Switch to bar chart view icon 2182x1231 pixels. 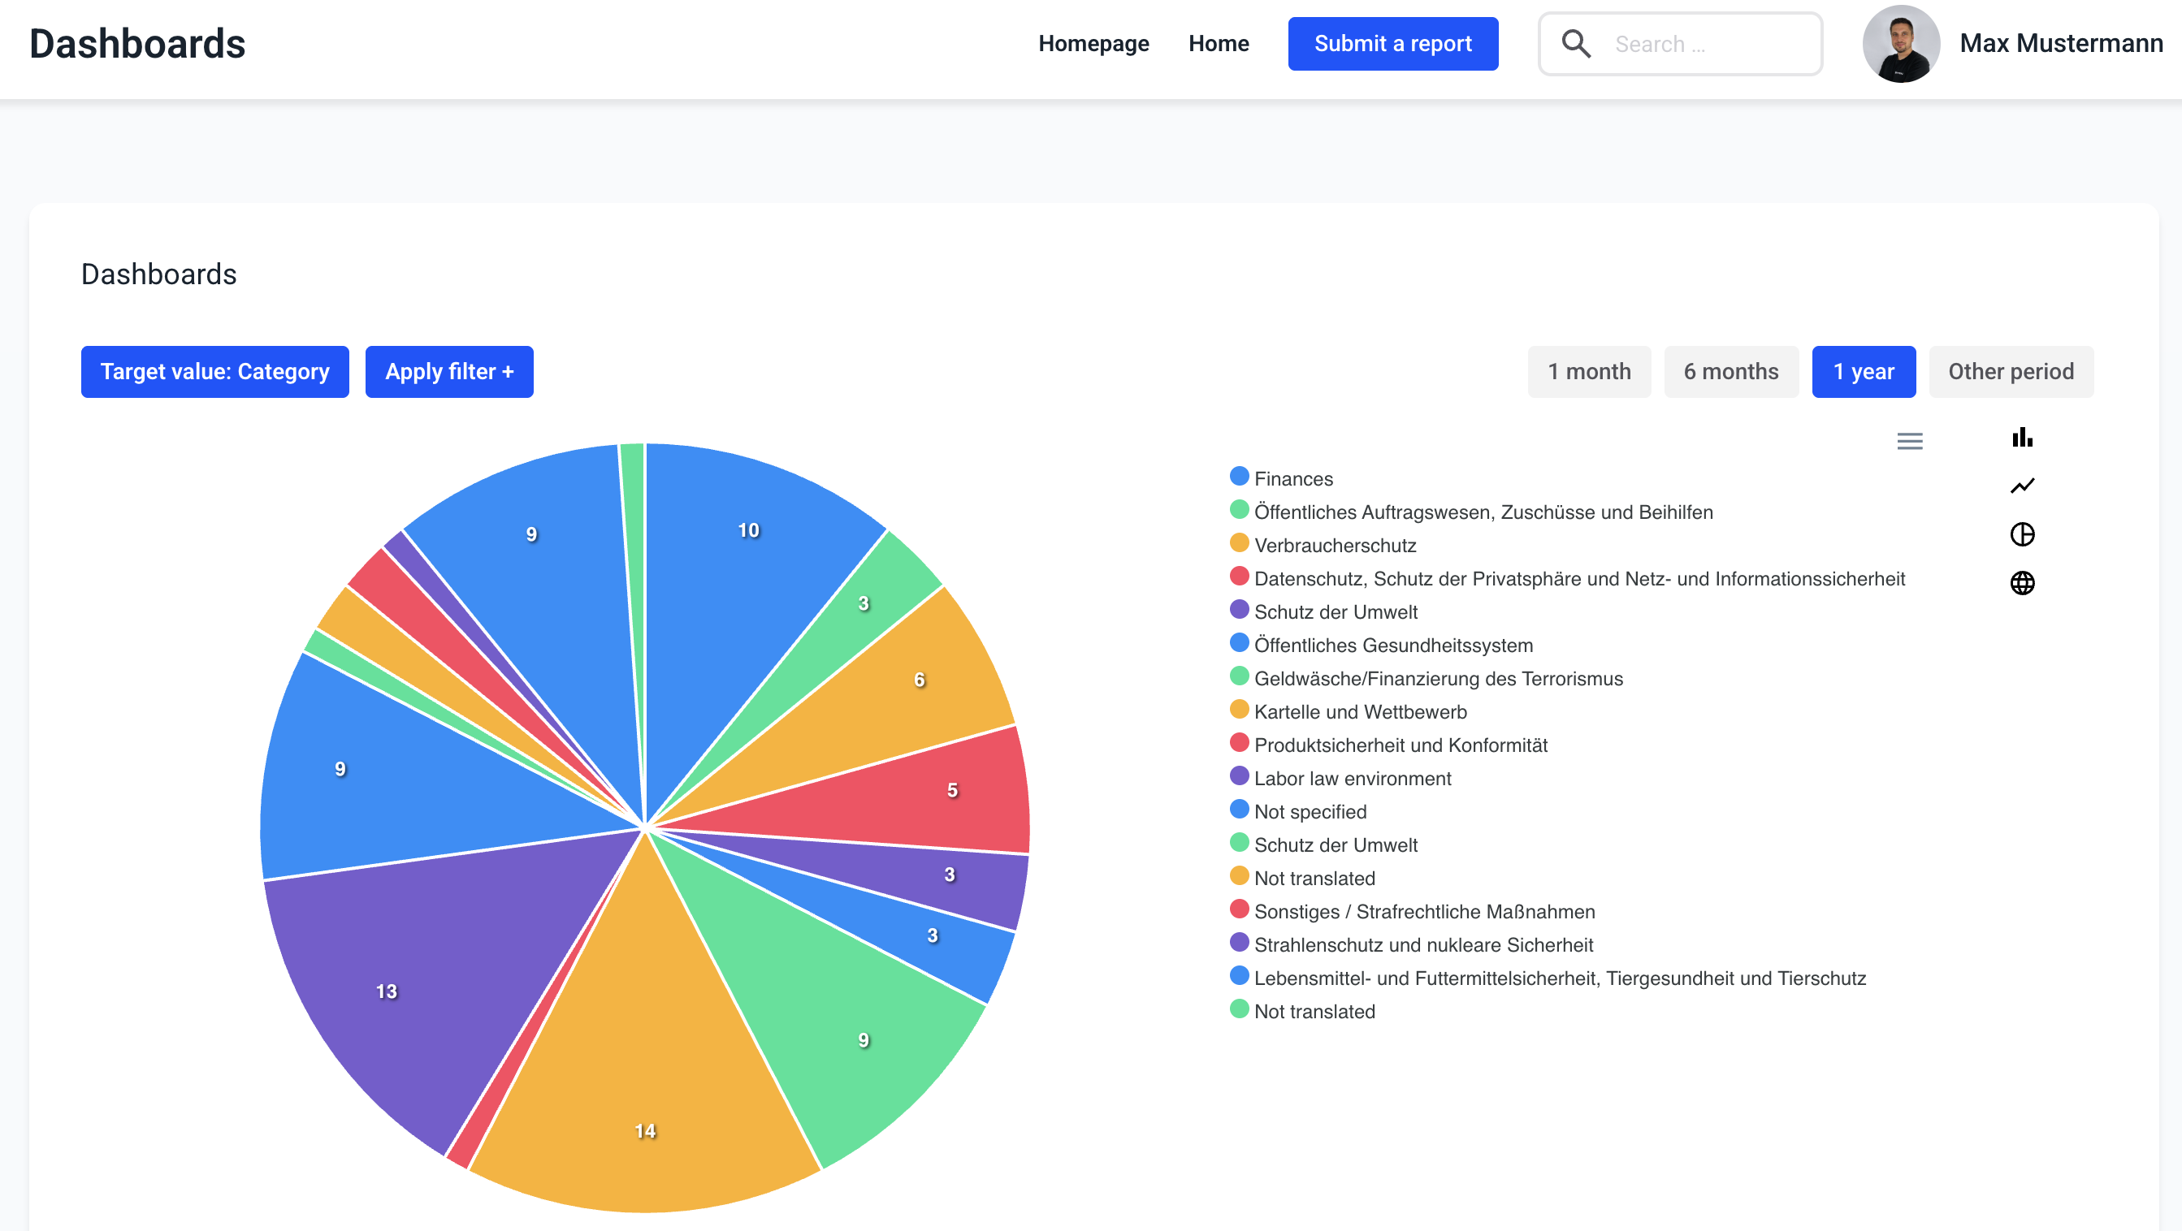pos(2022,438)
